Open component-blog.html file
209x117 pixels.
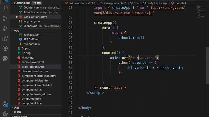36,80
